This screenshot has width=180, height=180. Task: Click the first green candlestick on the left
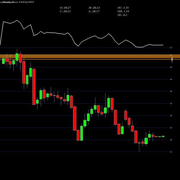(3, 61)
